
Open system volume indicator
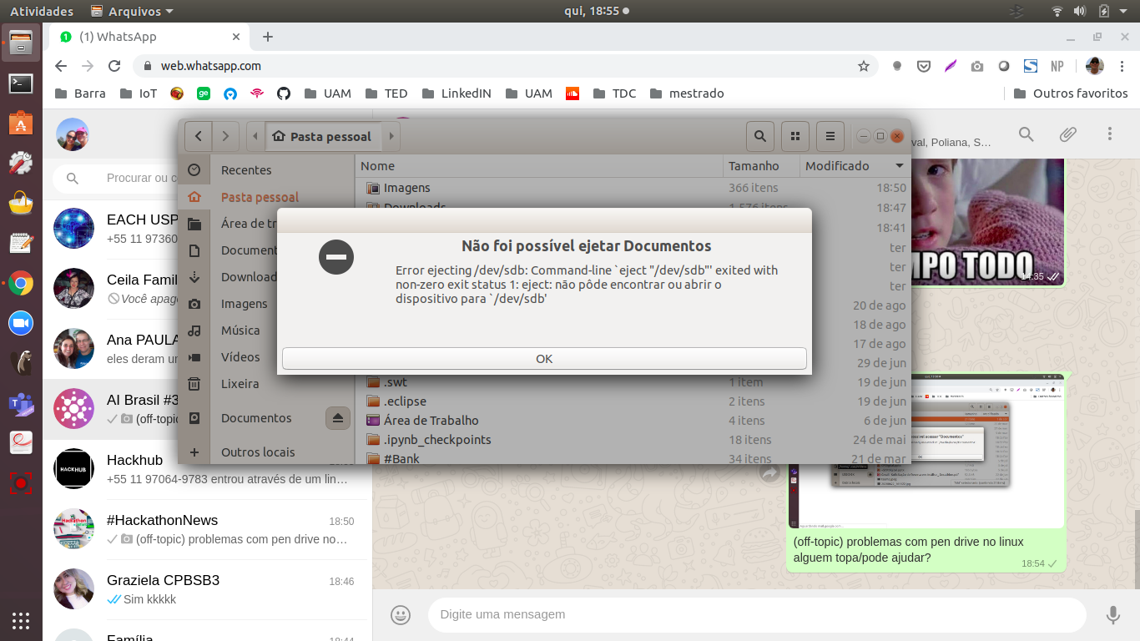point(1079,11)
